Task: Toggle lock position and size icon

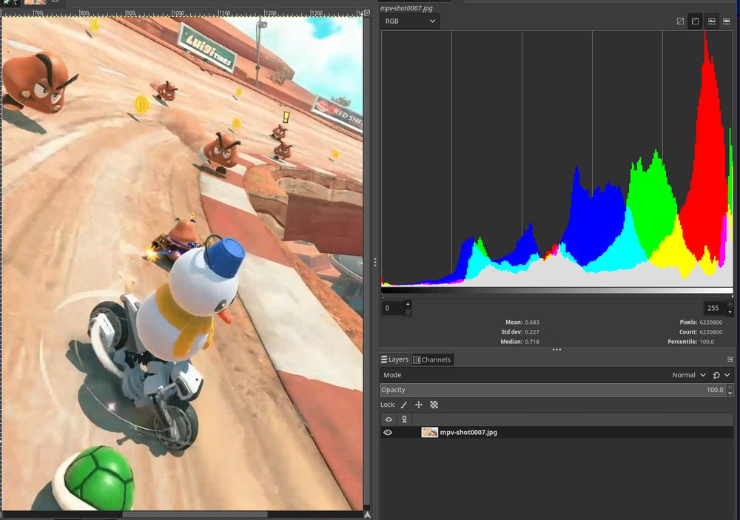Action: tap(419, 405)
